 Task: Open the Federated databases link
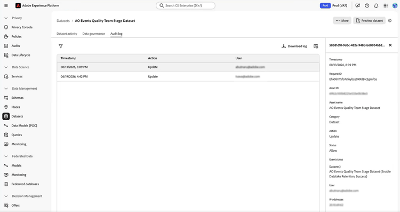(25, 184)
